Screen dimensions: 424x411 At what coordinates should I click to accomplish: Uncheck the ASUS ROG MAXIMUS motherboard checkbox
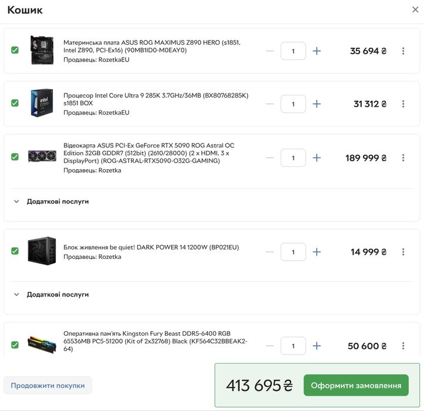(15, 50)
